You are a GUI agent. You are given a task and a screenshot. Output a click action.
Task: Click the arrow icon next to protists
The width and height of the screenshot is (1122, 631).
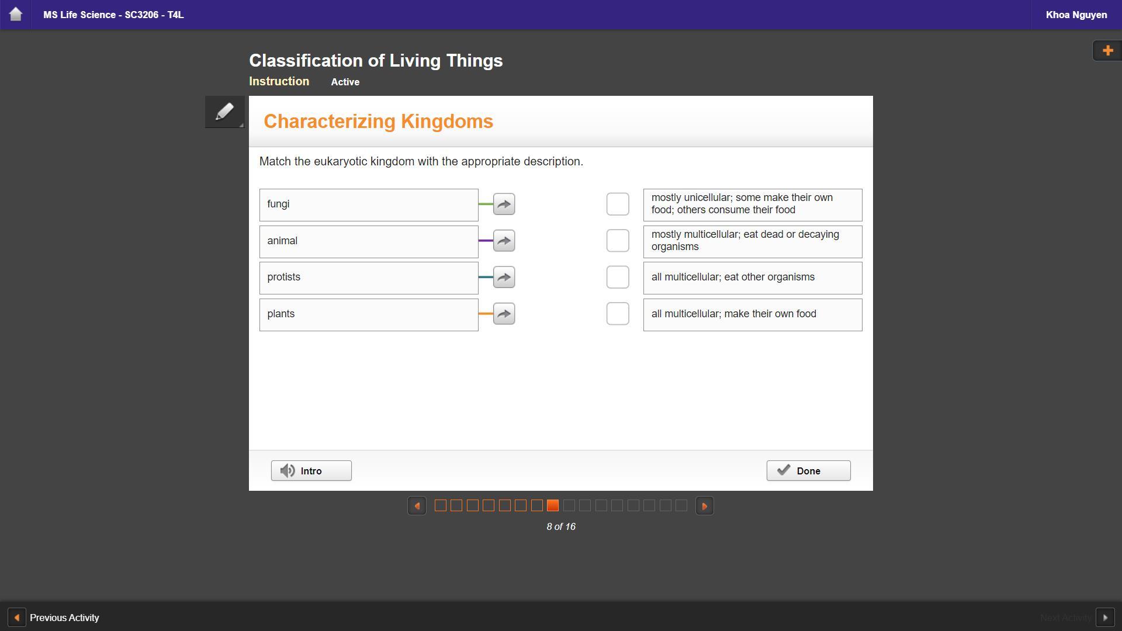click(x=504, y=278)
